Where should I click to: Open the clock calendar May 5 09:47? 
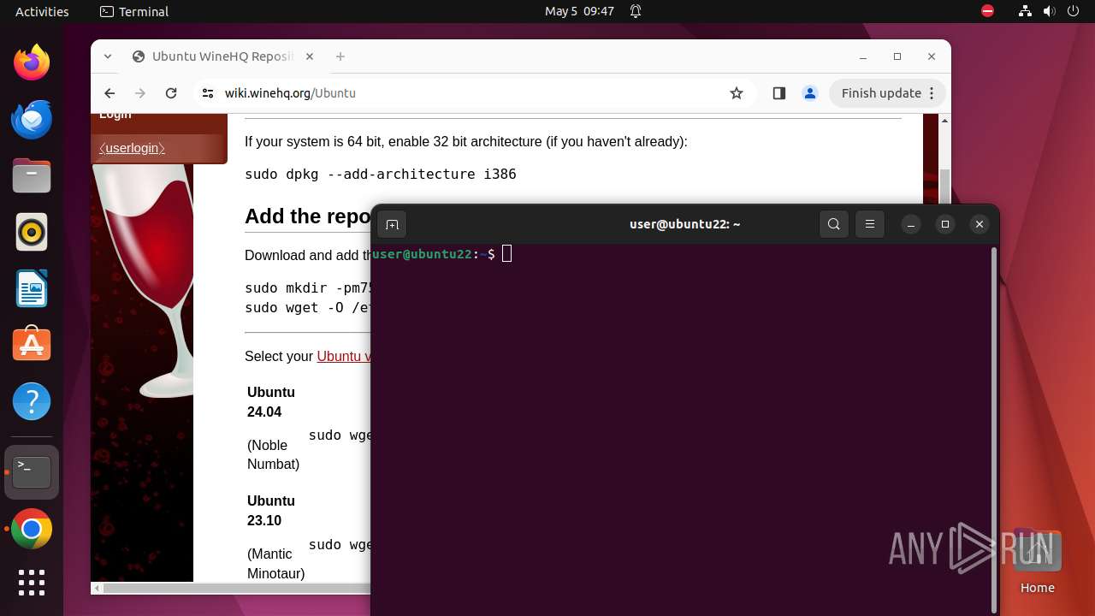click(579, 11)
